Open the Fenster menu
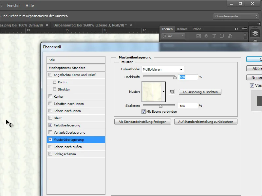The image size is (262, 196). click(13, 6)
